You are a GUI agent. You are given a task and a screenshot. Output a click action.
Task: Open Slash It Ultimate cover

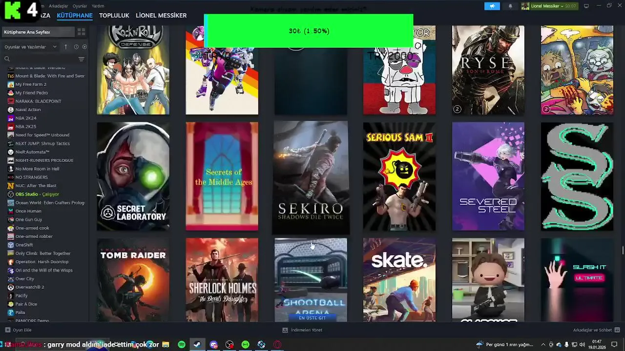[x=577, y=280]
